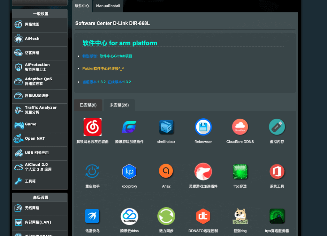Open the 系统工具 Office-style icon

(277, 172)
